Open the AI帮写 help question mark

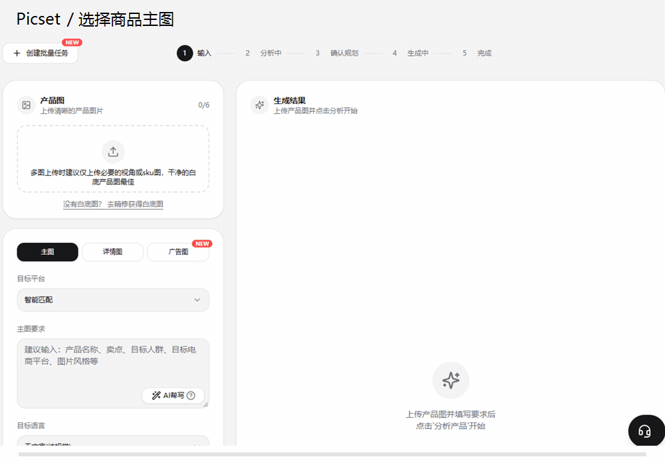pyautogui.click(x=191, y=395)
